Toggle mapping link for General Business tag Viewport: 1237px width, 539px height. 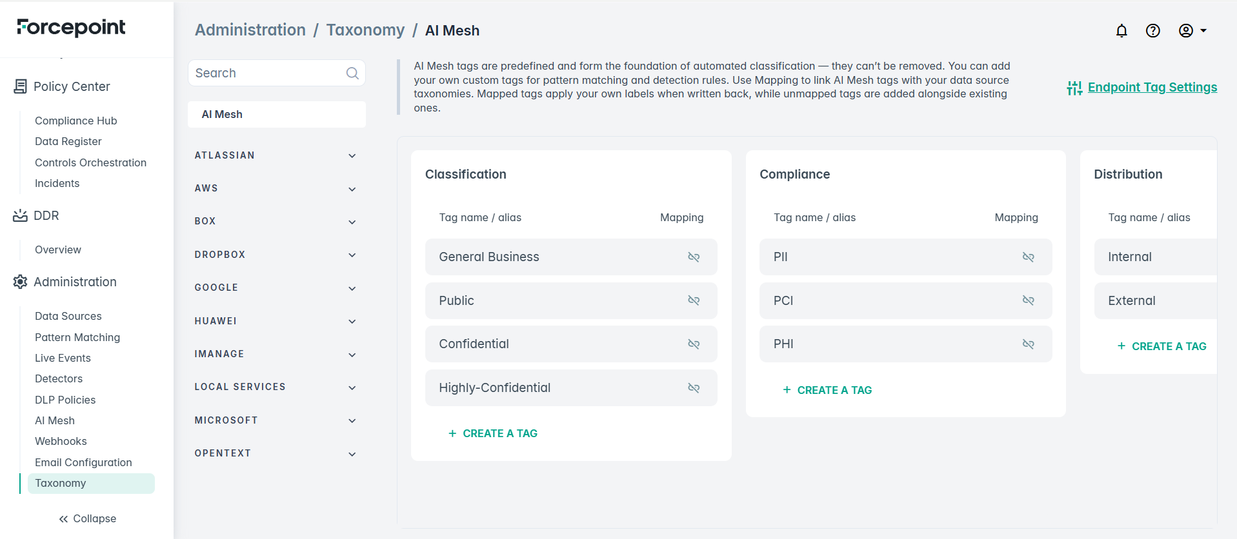click(694, 257)
